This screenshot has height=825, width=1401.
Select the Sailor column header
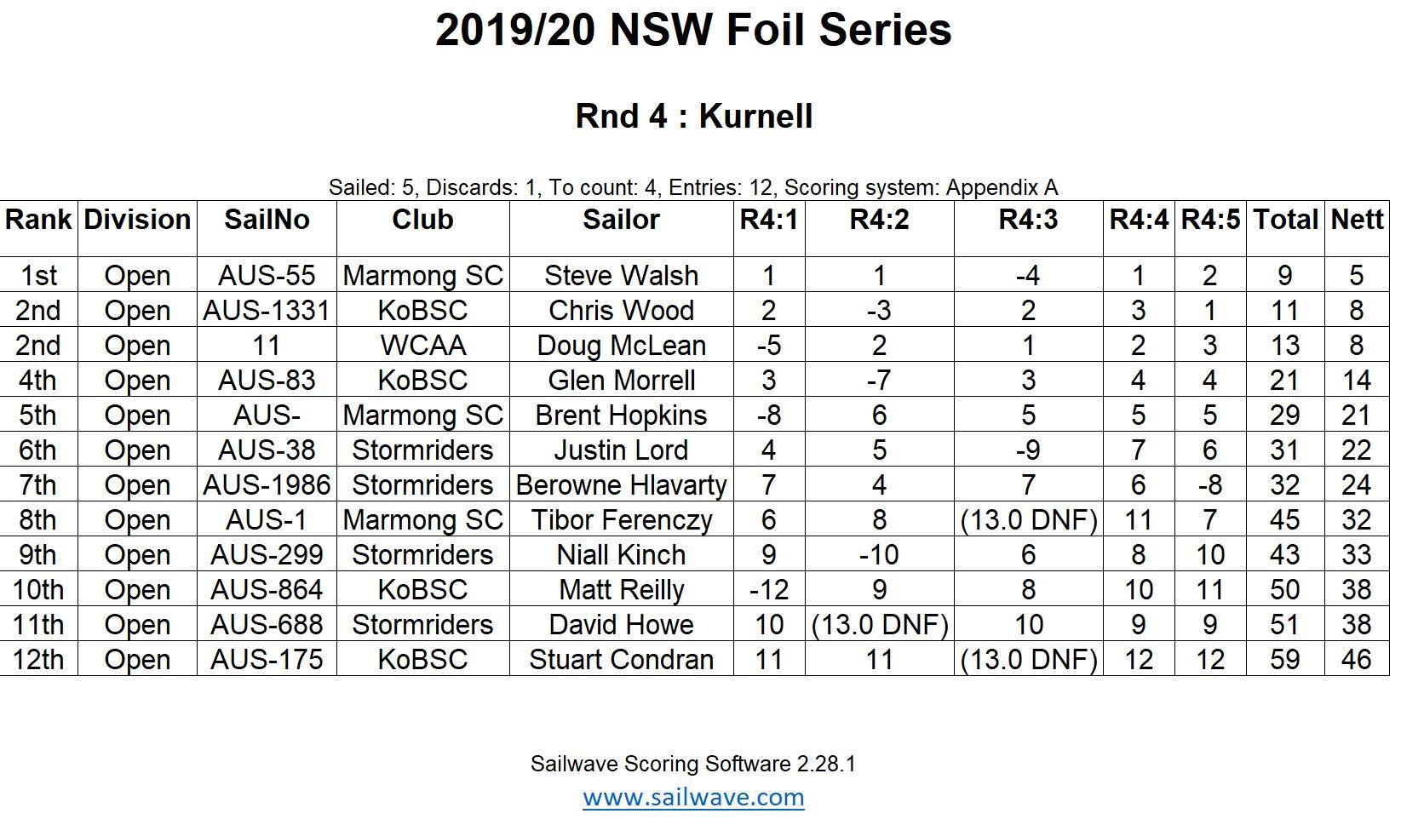pos(621,220)
